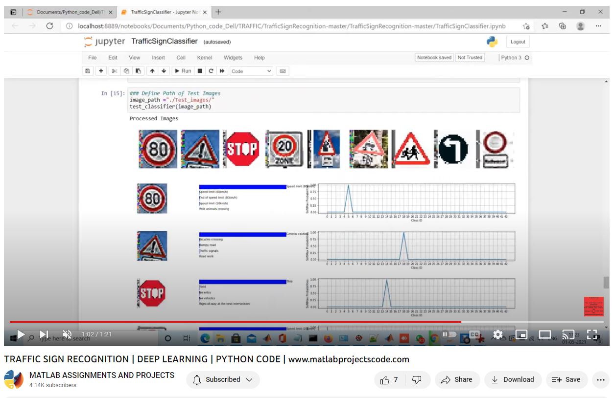Refresh the current page
615x398 pixels.
(x=49, y=26)
